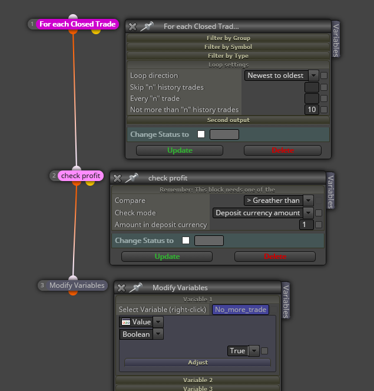Open the True value dropdown
The width and height of the screenshot is (374, 391).
(243, 351)
